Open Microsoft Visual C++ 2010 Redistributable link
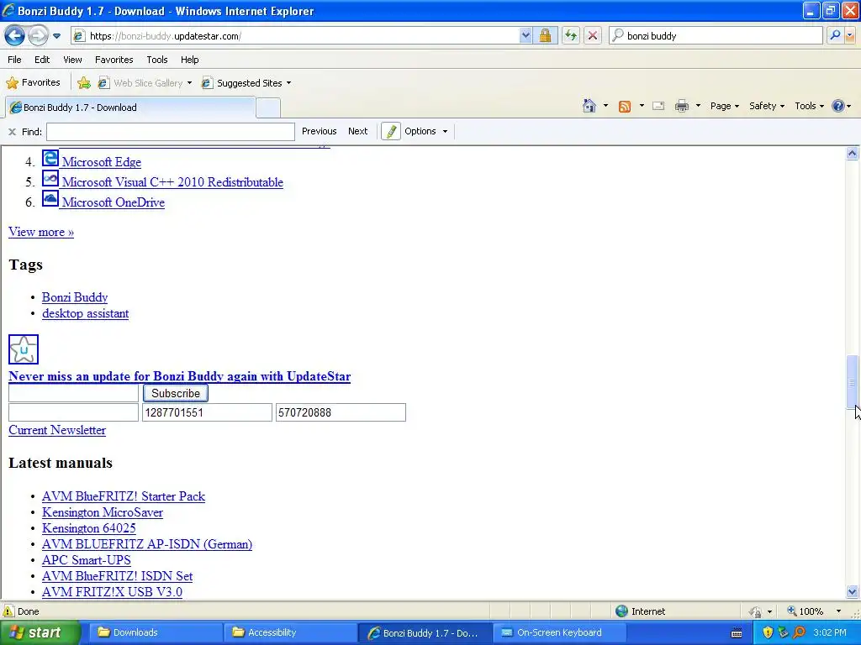Viewport: 861px width, 645px height. pyautogui.click(x=172, y=182)
